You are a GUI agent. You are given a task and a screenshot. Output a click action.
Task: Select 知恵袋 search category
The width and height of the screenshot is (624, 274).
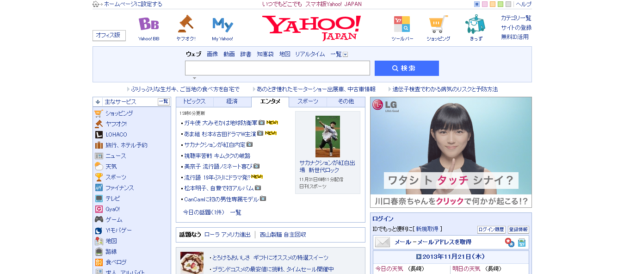pyautogui.click(x=265, y=54)
